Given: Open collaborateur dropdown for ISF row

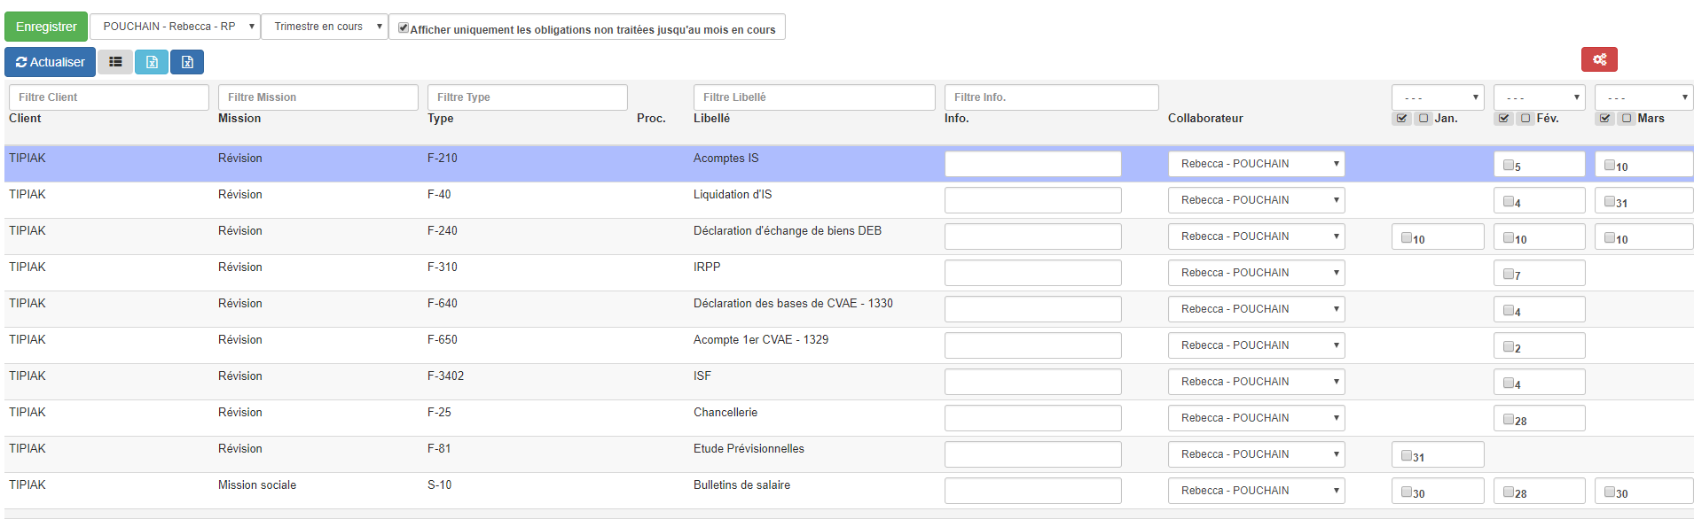Looking at the screenshot, I should click(x=1256, y=382).
